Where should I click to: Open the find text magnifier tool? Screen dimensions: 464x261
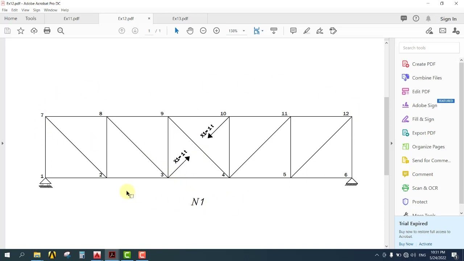coord(61,31)
